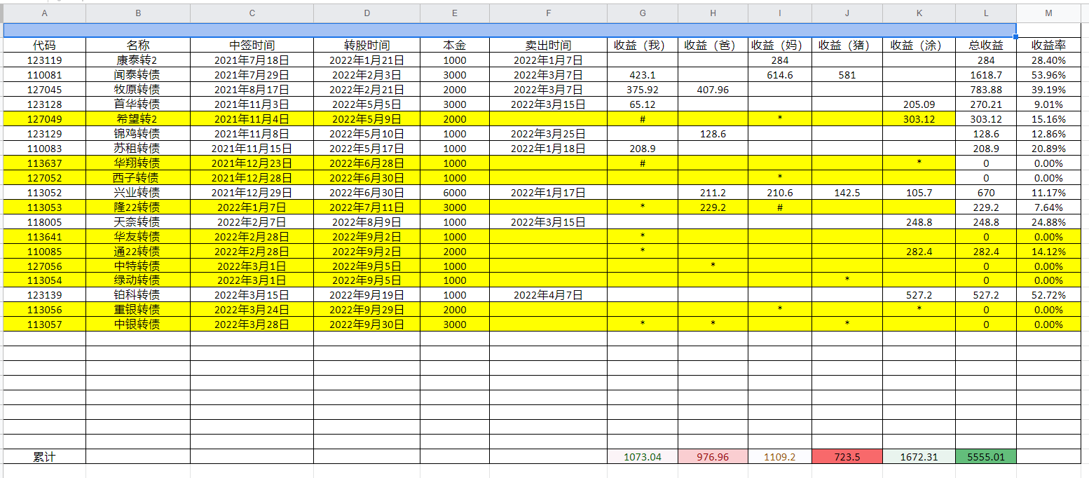Select the yellow 303.12 cell in 收益（涂）

click(x=919, y=119)
